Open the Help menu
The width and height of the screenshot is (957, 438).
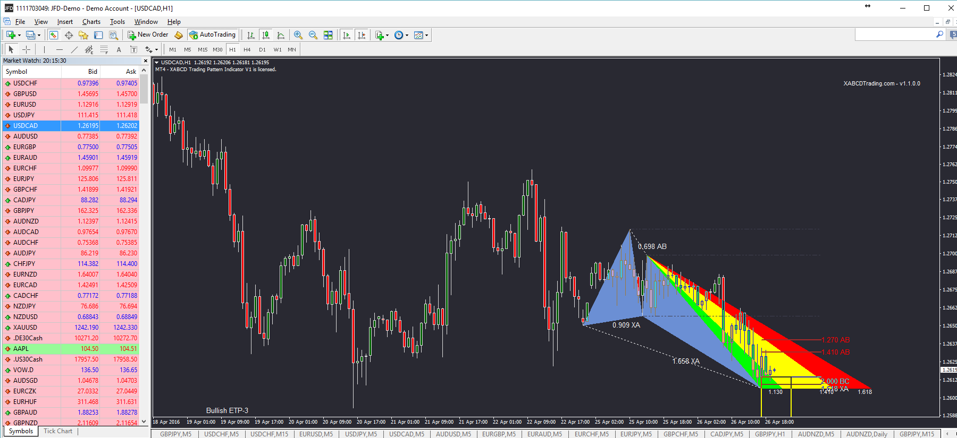[174, 22]
